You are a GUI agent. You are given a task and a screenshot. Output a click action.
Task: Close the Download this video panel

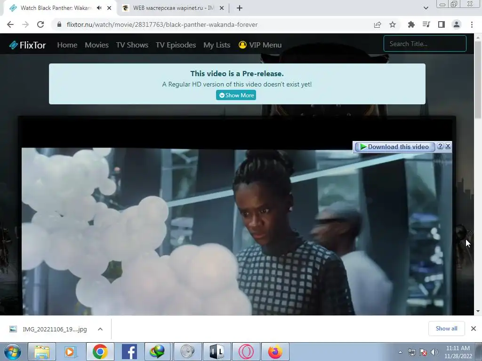click(x=448, y=147)
